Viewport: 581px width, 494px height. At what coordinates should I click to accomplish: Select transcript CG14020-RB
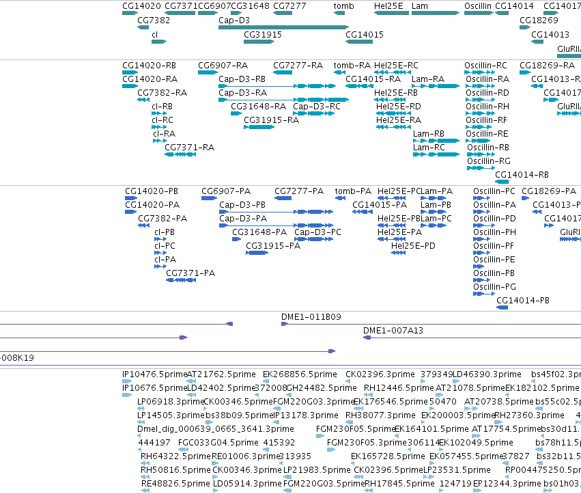(x=149, y=66)
